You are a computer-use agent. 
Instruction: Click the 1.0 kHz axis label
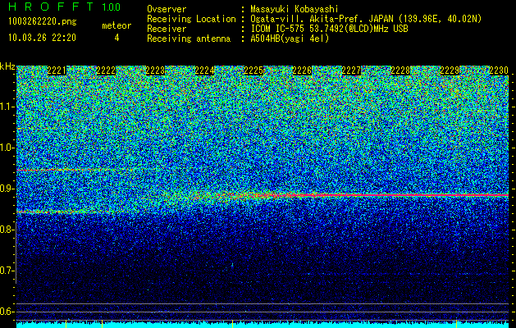[x=7, y=148]
